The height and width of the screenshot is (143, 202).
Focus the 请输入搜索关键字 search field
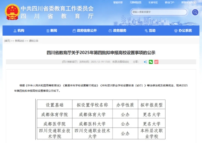point(159,12)
